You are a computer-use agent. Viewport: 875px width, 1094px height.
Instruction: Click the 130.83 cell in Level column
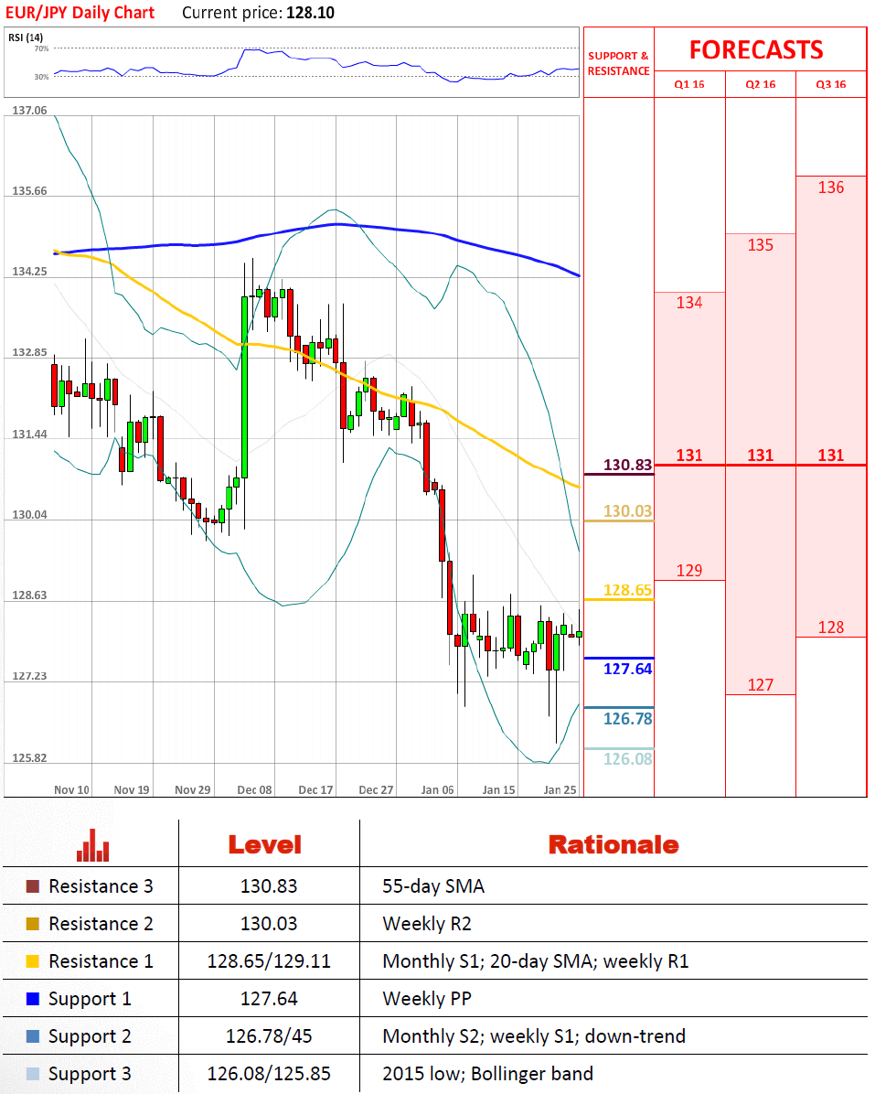(x=269, y=886)
